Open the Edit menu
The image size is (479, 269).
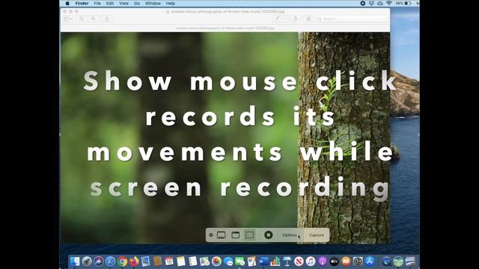110,3
